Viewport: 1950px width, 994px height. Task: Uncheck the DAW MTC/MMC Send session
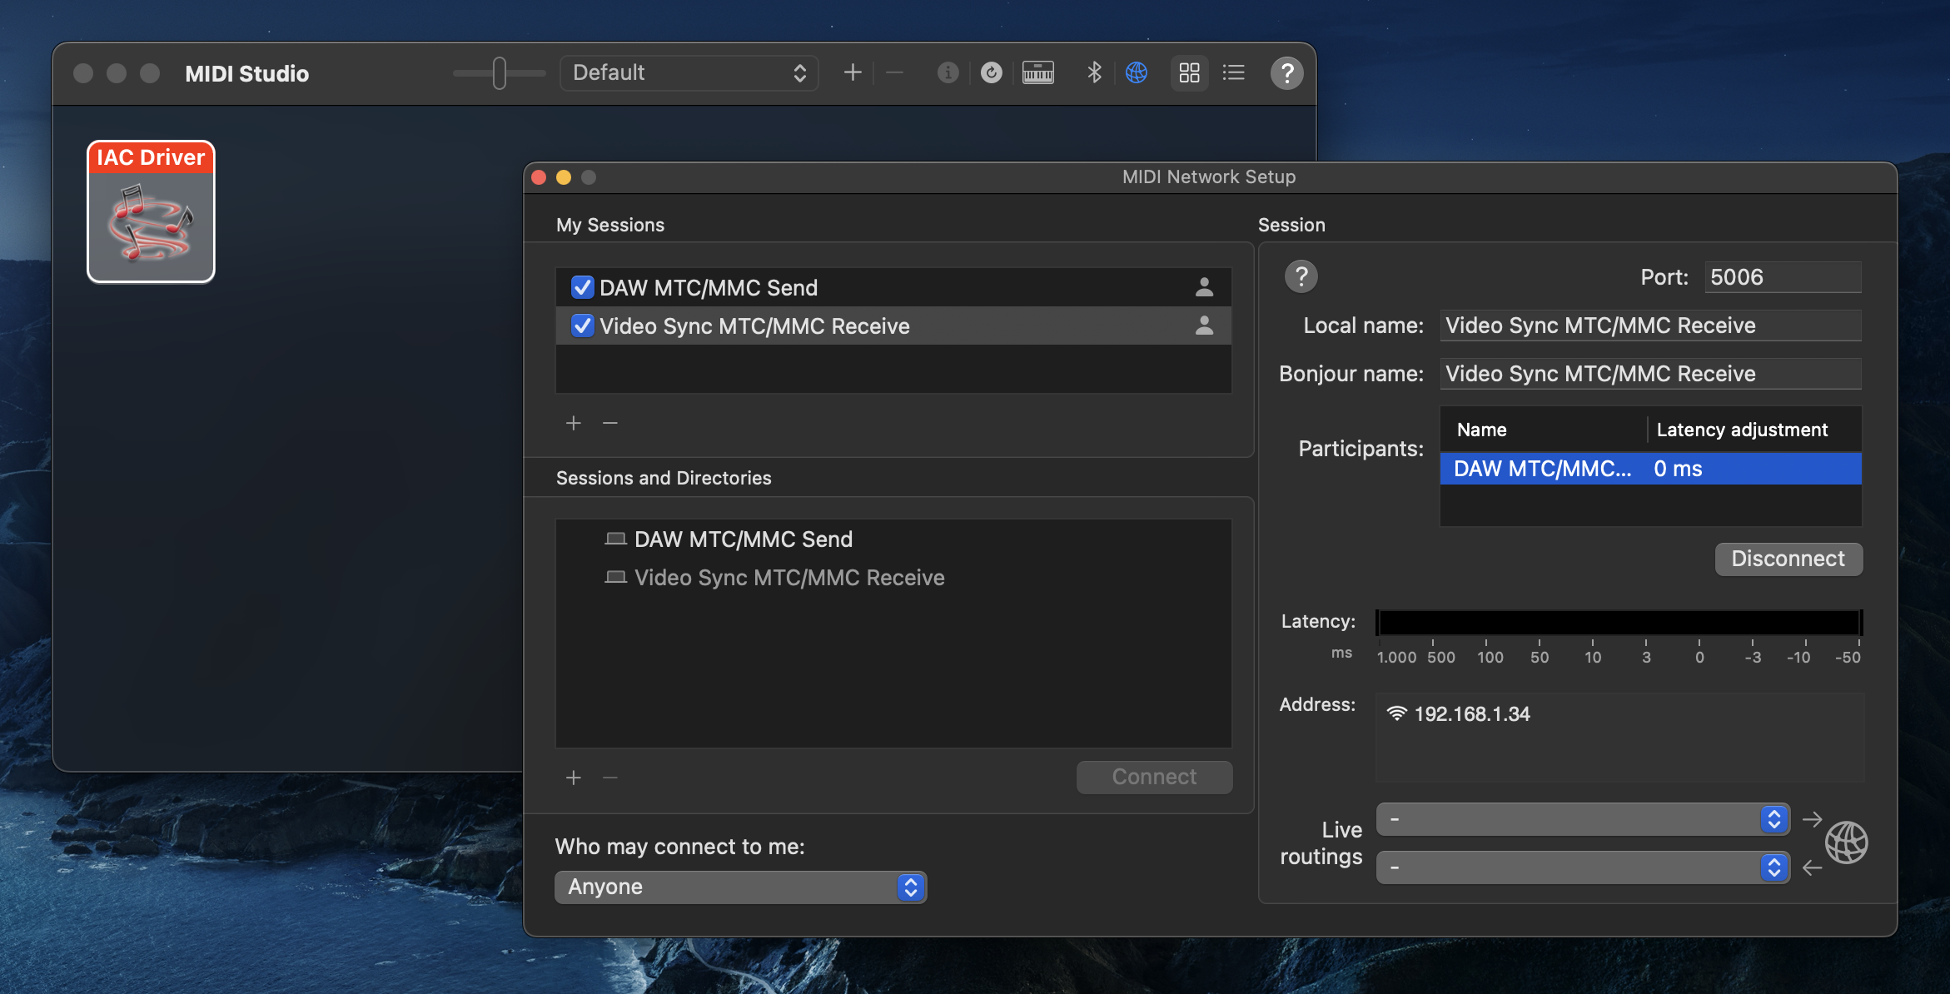[x=582, y=288]
